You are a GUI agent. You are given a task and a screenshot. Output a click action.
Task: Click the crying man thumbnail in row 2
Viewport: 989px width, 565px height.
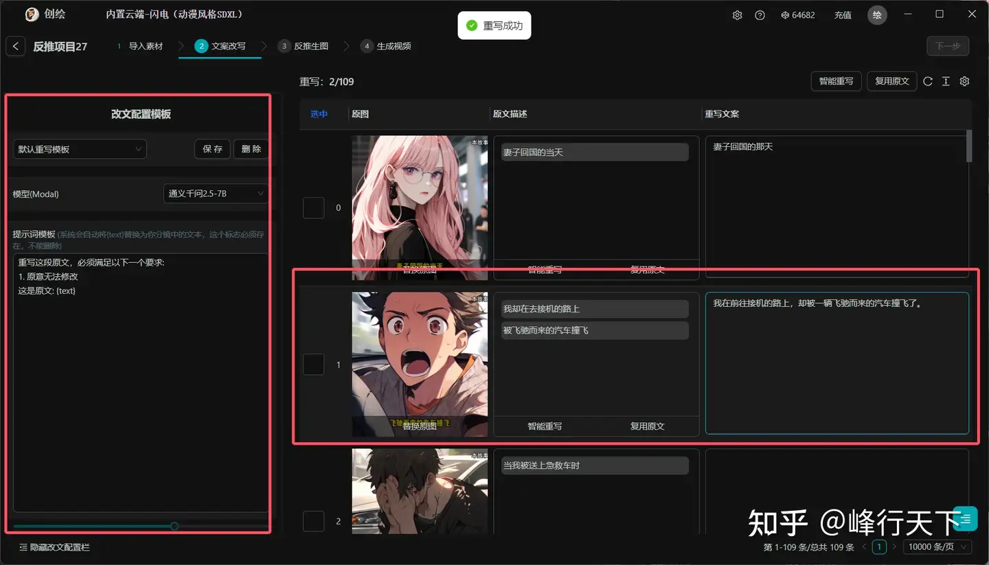[420, 492]
